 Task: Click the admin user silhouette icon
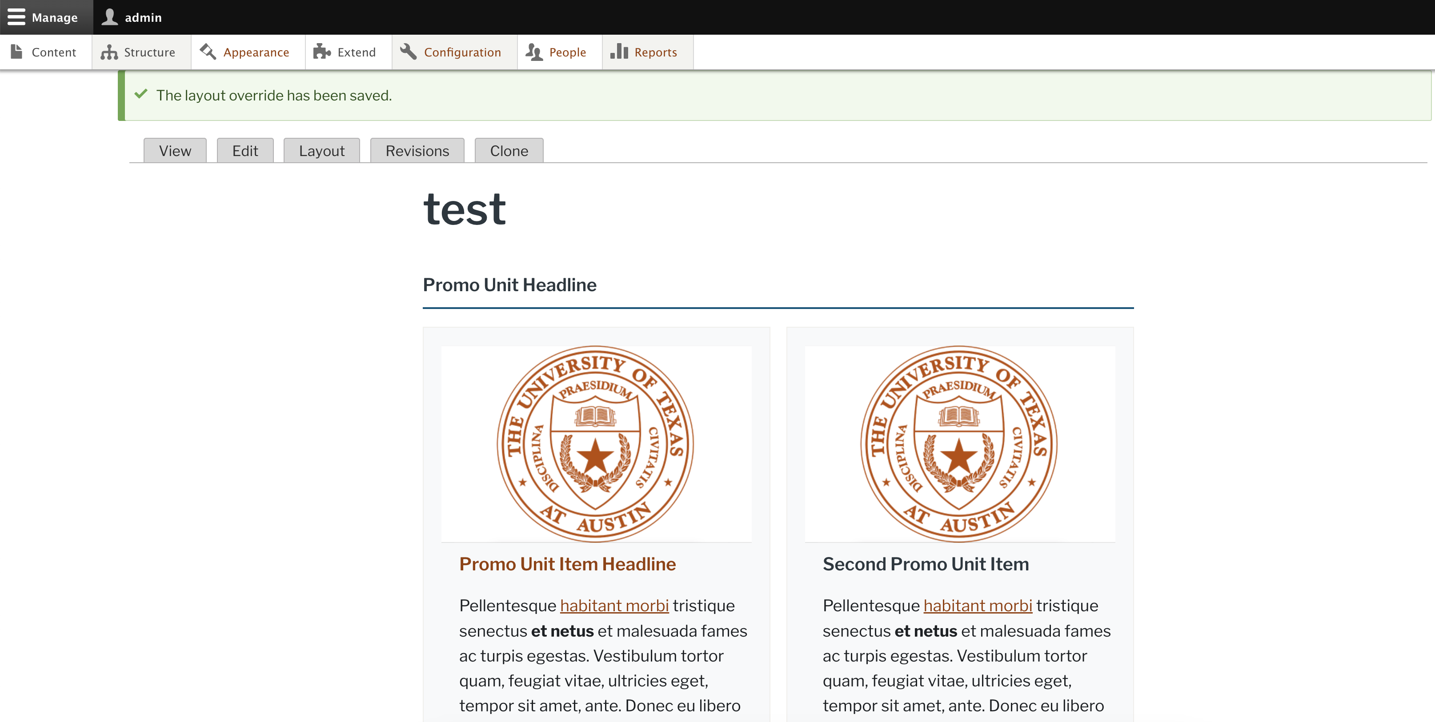click(x=110, y=17)
